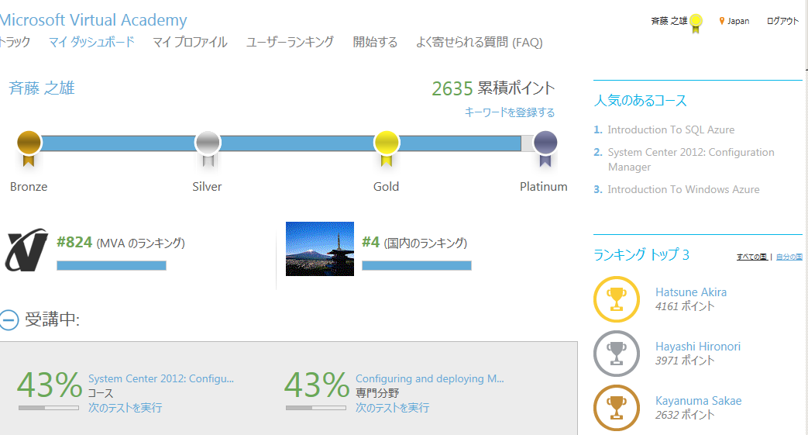Click the Mount Fuji country ranking thumbnail
This screenshot has height=435, width=808.
point(319,248)
